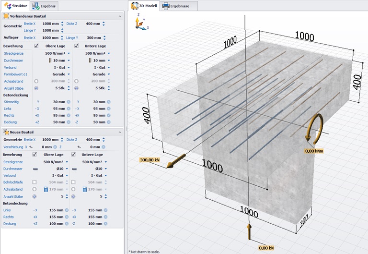Viewport: 368px width, 254px height.
Task: Select Achsabstand radio for existing Obere Lage
Action: click(36, 81)
